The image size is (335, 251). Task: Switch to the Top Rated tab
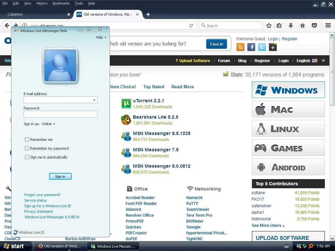[154, 87]
